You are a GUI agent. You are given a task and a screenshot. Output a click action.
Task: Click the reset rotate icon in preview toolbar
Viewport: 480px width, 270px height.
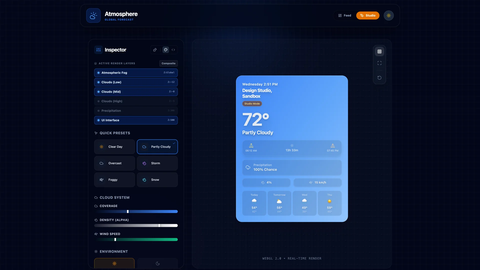click(x=379, y=78)
